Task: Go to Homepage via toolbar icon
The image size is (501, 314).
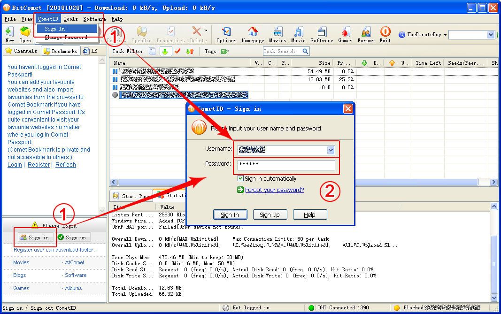Action: (x=253, y=35)
